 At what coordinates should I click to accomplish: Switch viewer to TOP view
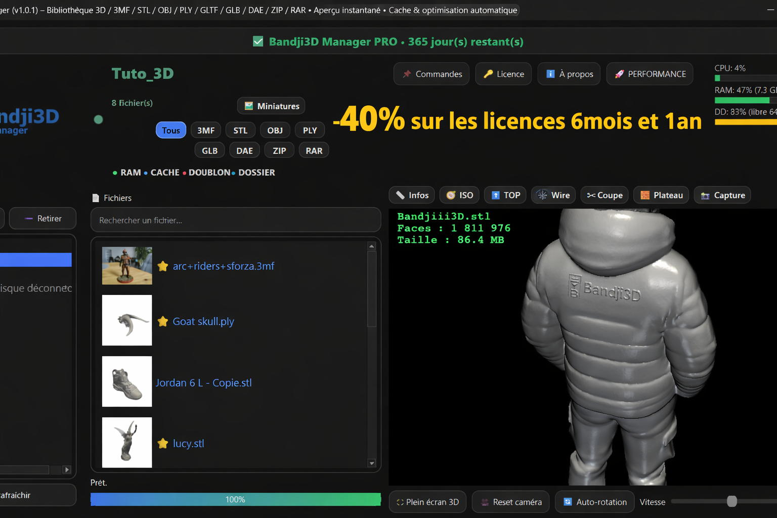point(505,195)
